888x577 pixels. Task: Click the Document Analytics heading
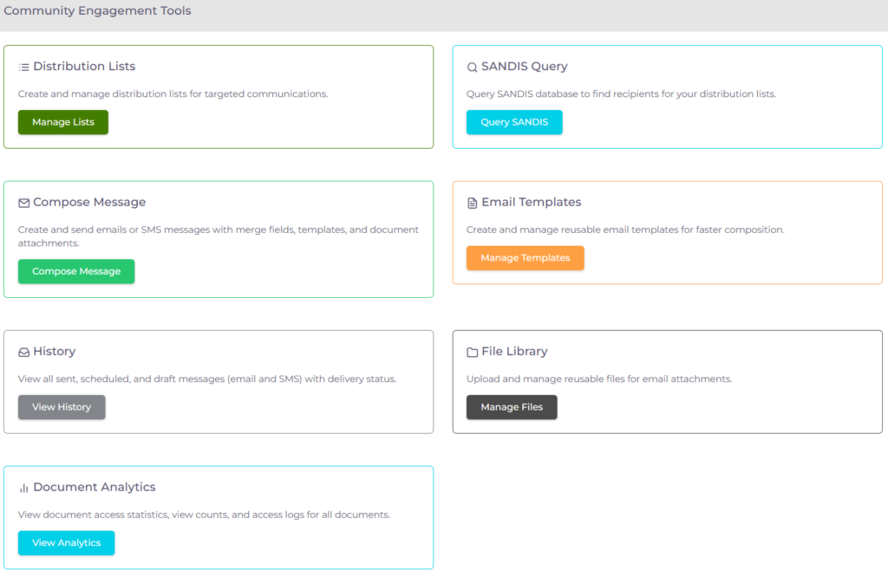pyautogui.click(x=95, y=487)
